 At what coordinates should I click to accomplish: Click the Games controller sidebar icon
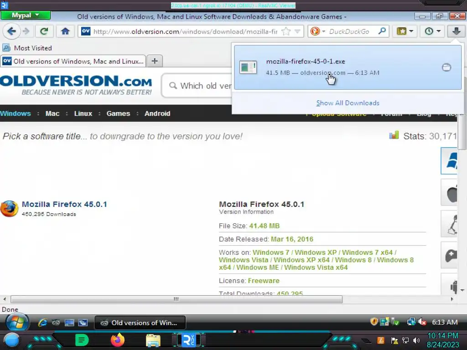[449, 255]
